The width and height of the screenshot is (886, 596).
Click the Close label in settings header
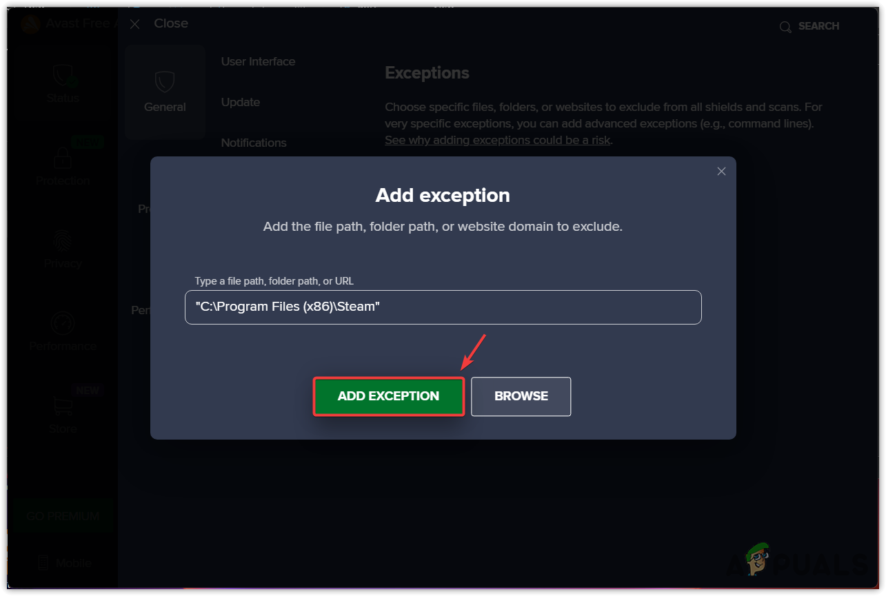click(171, 23)
